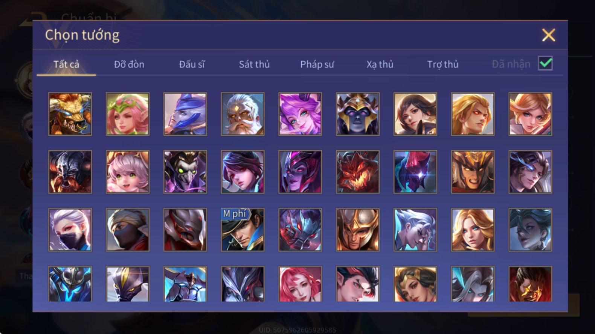Pick the green-eyed plague doctor hero
The height and width of the screenshot is (334, 595).
pyautogui.click(x=185, y=172)
